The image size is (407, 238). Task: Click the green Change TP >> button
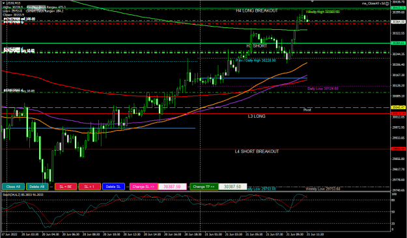pyautogui.click(x=204, y=187)
